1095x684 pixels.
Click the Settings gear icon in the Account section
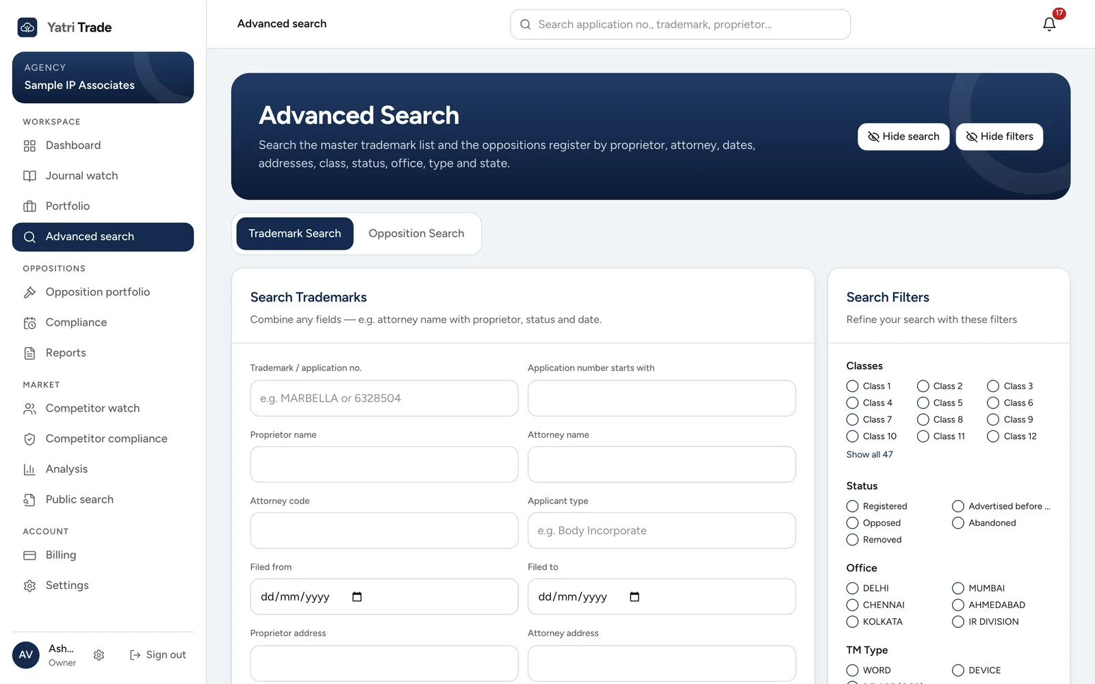point(29,586)
